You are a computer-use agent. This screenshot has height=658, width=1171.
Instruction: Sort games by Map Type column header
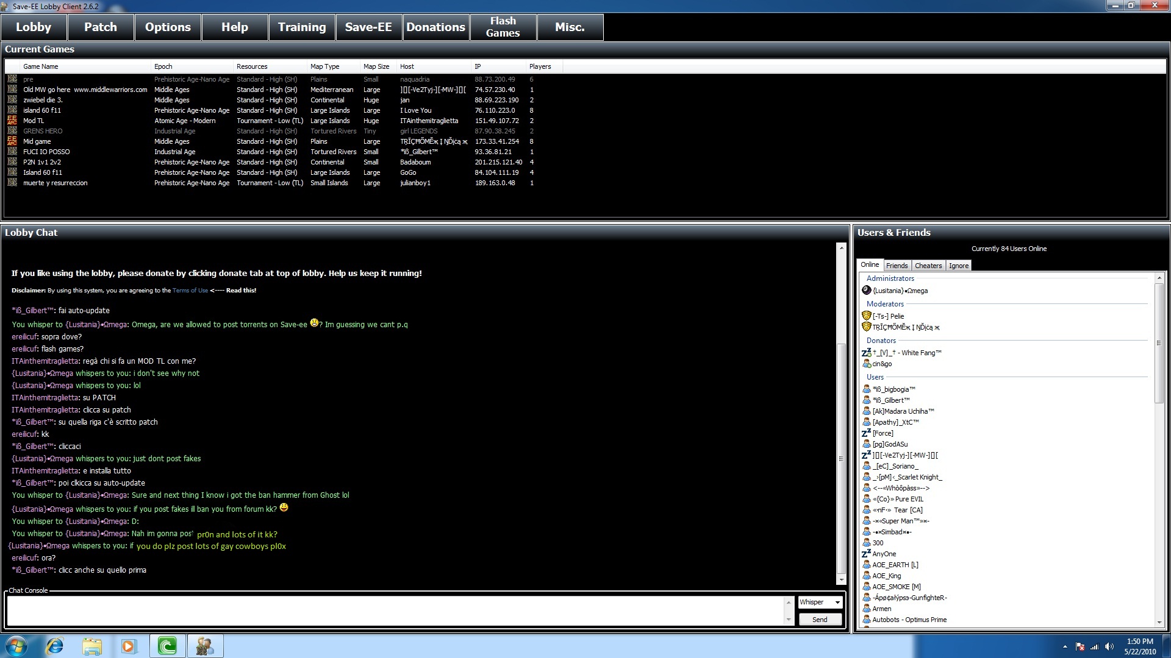[324, 66]
